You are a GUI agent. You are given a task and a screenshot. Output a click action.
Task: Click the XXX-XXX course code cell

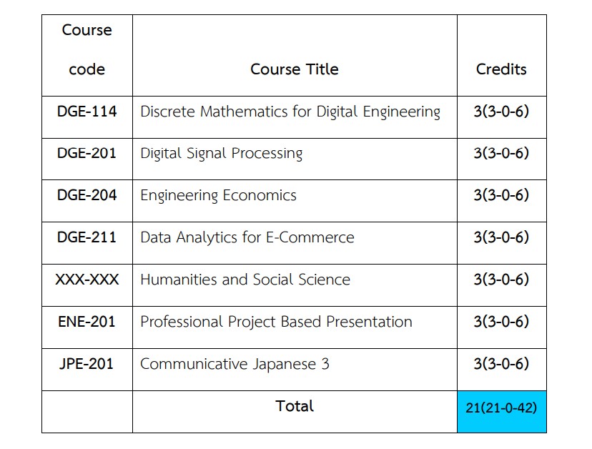(87, 280)
